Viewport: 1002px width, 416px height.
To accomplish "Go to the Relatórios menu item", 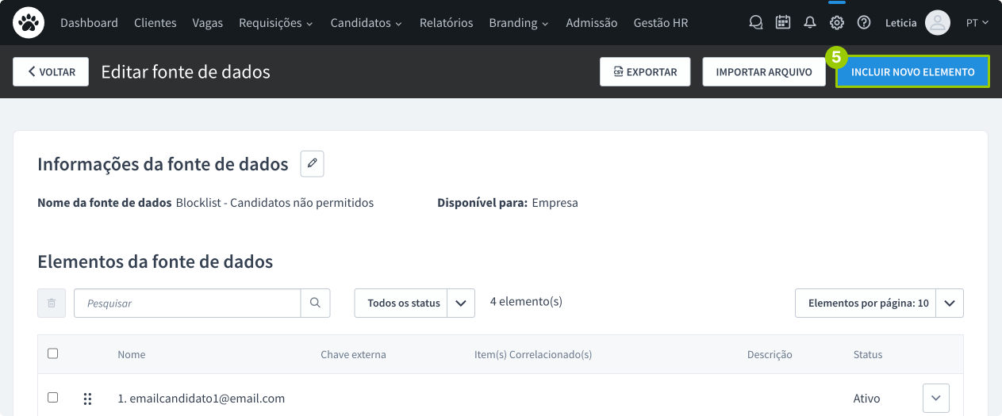I will (446, 23).
